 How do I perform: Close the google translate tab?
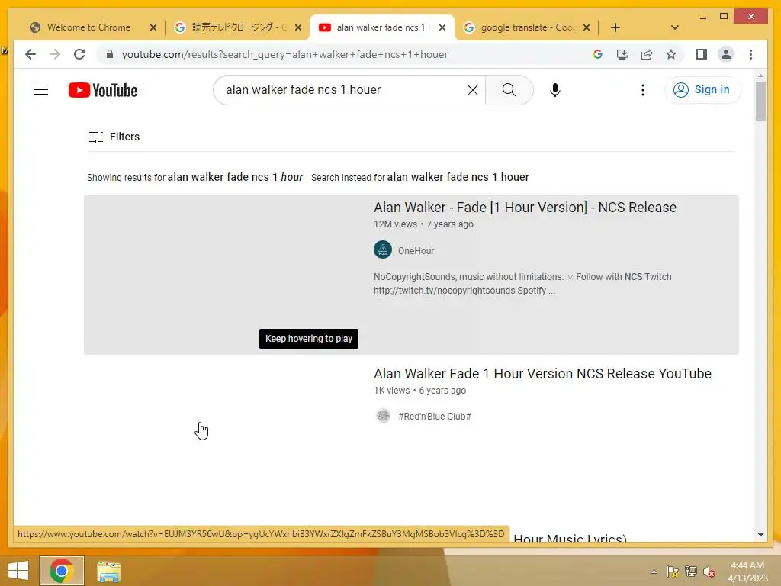(x=587, y=27)
